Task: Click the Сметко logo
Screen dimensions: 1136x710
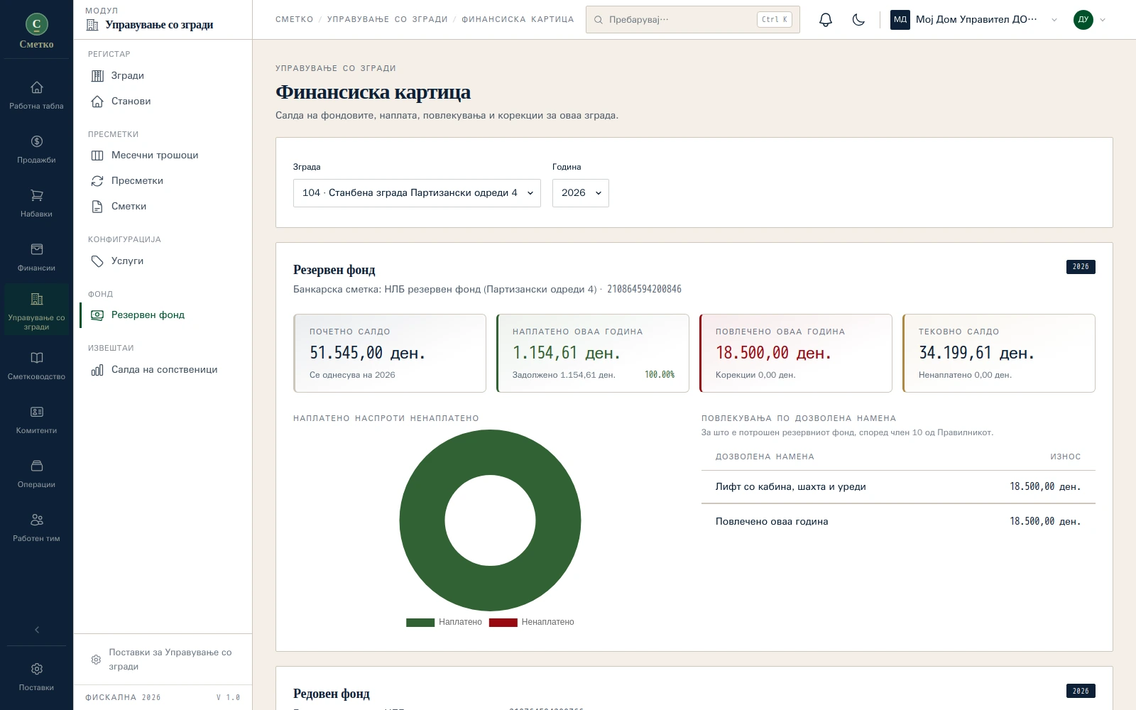Action: [36, 31]
